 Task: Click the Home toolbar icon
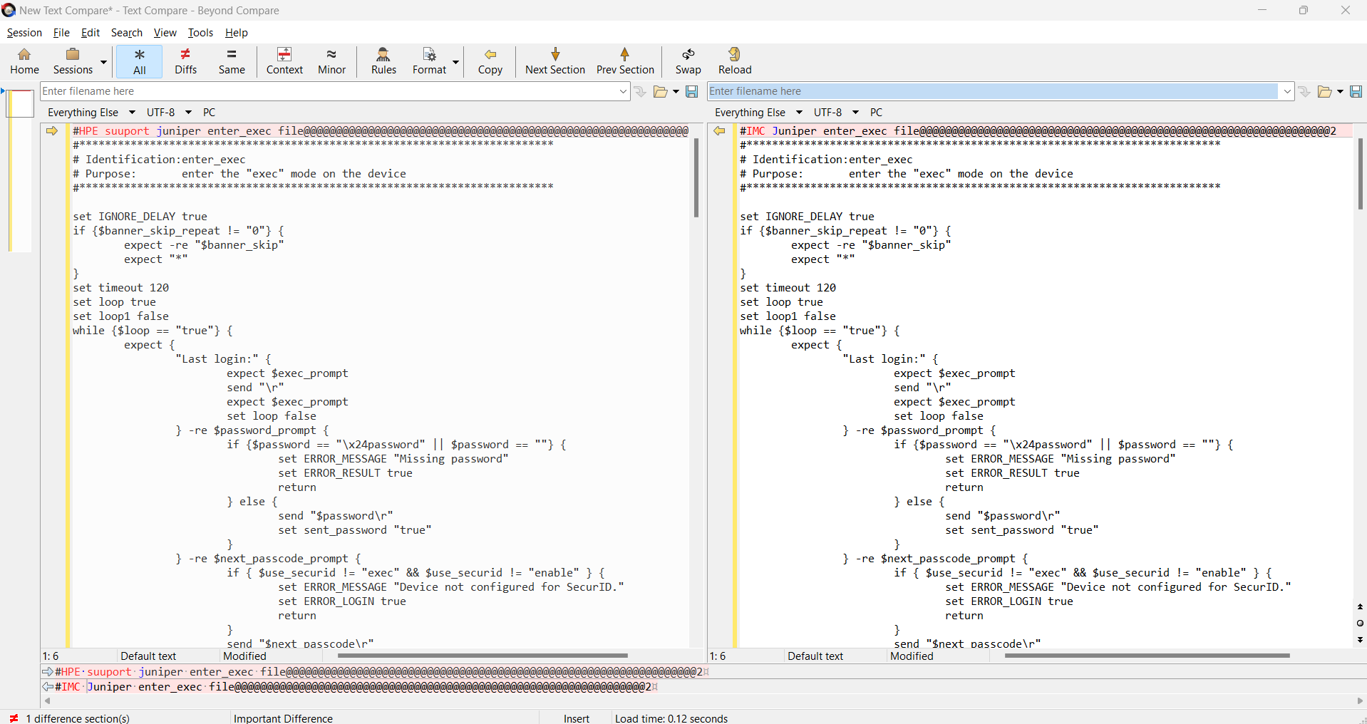tap(24, 61)
